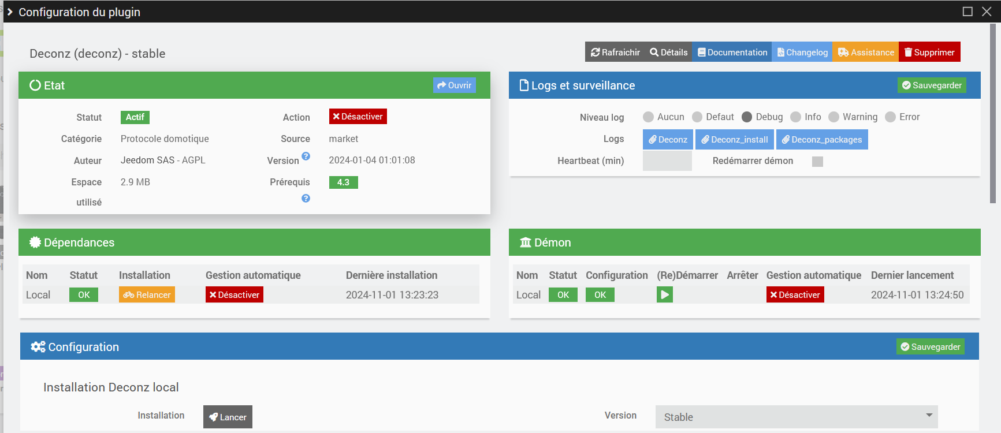Screen dimensions: 1001x433
Task: Save the Logs et surveillance settings
Action: (932, 85)
